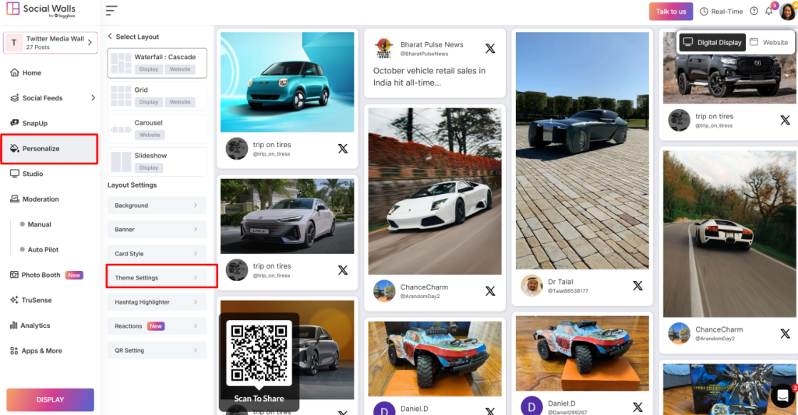Switch preview to Digital Display
Image resolution: width=798 pixels, height=415 pixels.
712,42
